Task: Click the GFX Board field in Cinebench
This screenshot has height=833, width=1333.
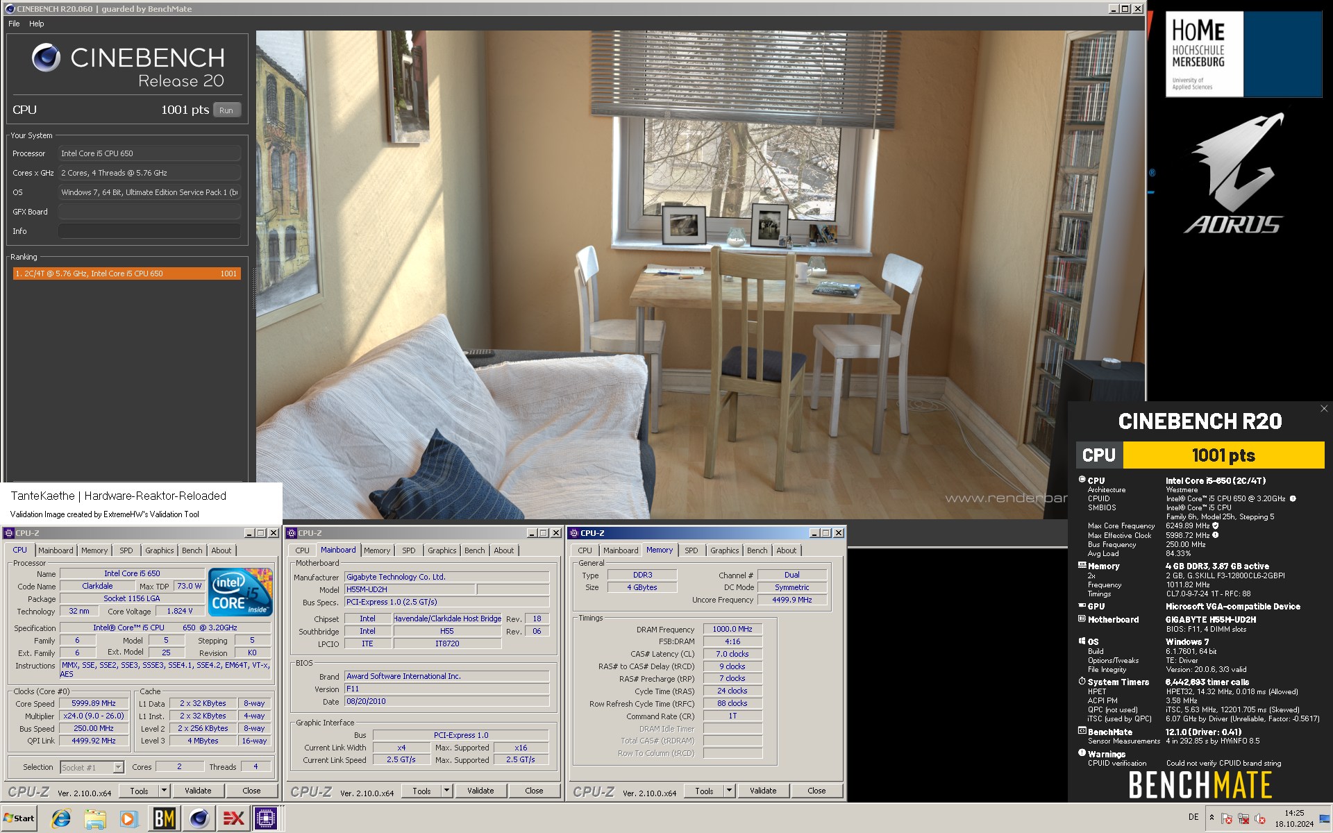Action: 149,212
